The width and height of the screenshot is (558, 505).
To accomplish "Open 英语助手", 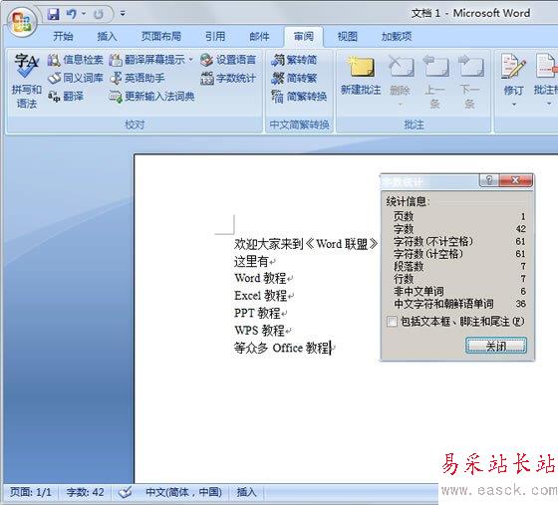I will click(138, 78).
